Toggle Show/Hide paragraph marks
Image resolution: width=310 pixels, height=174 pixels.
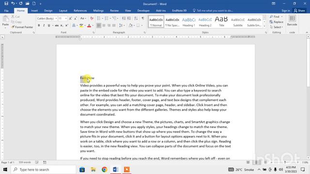(143, 18)
